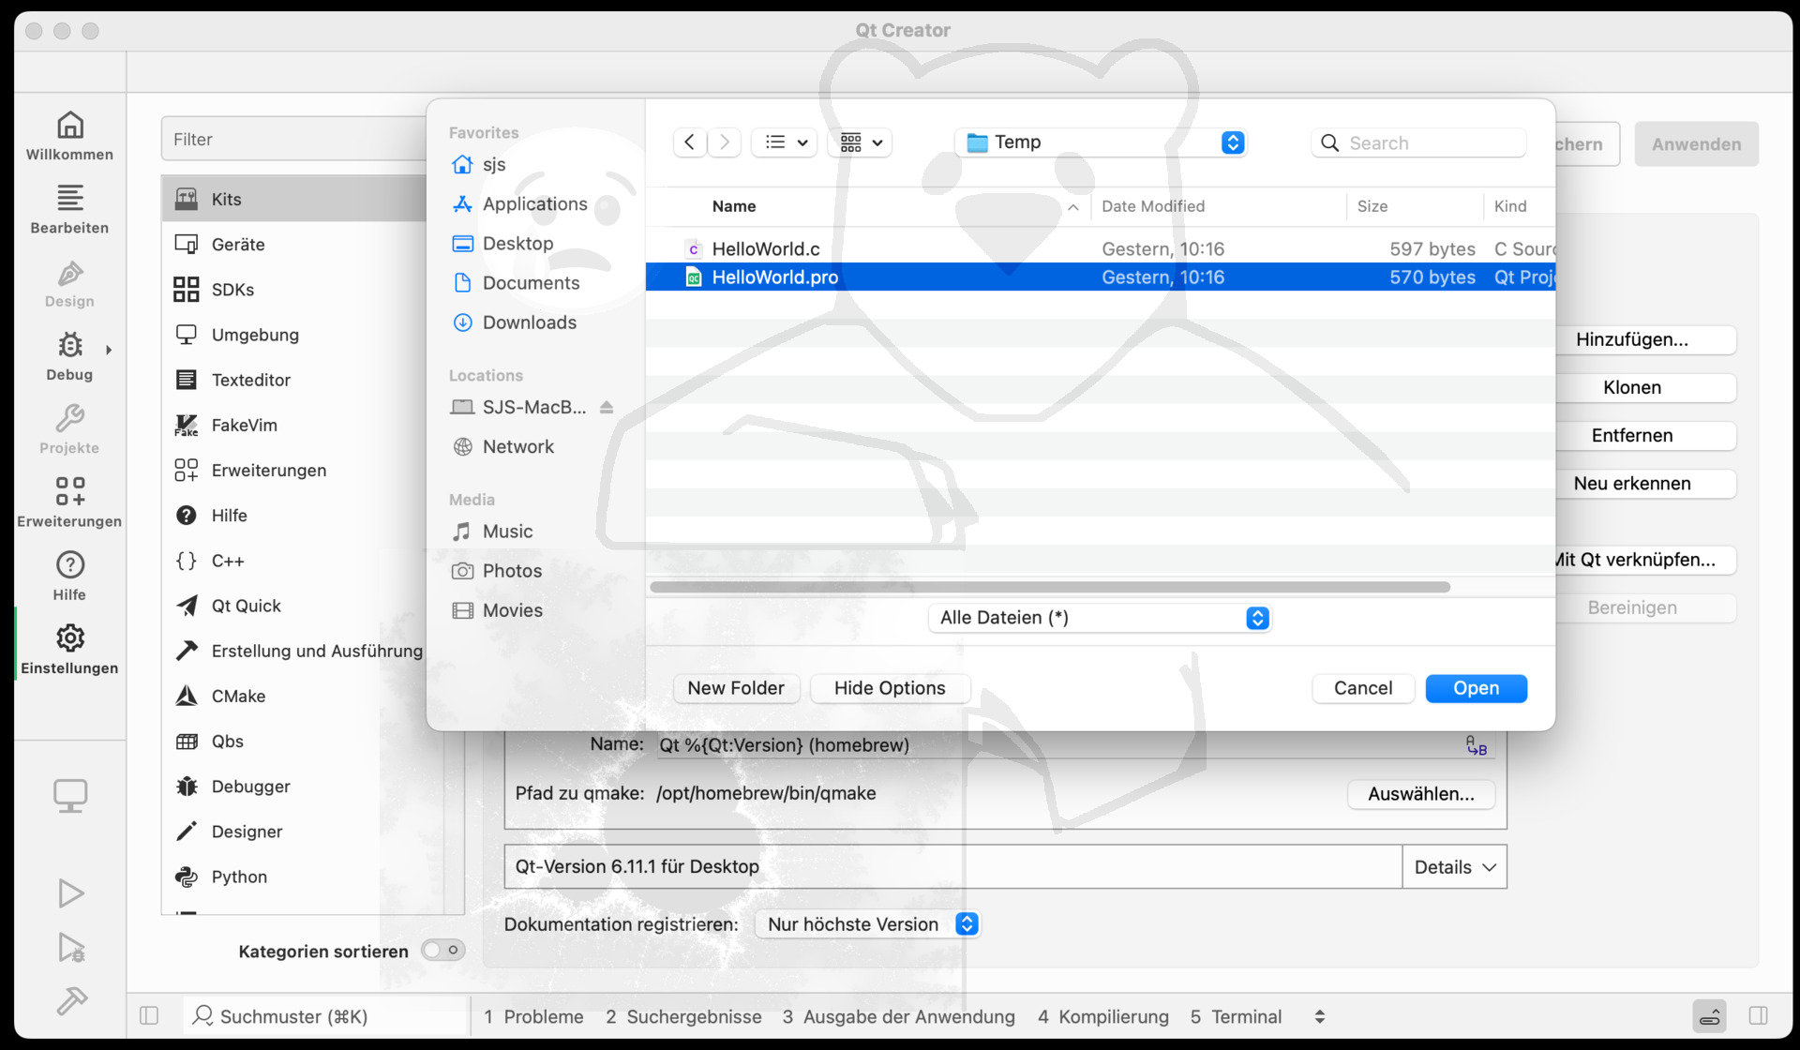Eject the SJS-MacB... location
The height and width of the screenshot is (1050, 1800).
pyautogui.click(x=607, y=407)
